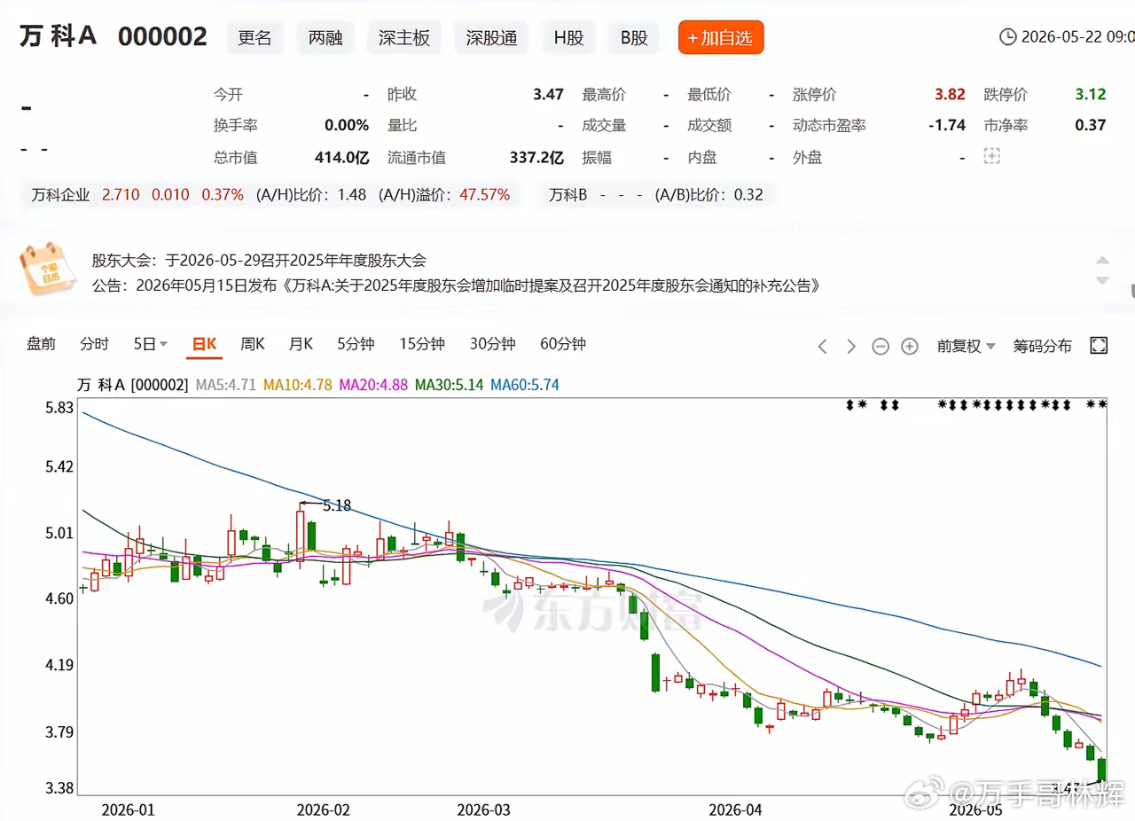Click the 万科B quote link
The image size is (1135, 821).
pyautogui.click(x=567, y=194)
